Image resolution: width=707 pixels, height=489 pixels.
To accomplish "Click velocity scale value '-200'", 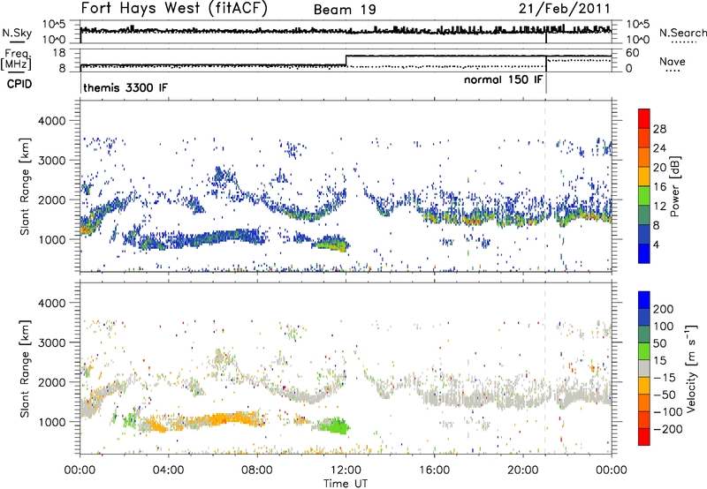I will coord(667,429).
